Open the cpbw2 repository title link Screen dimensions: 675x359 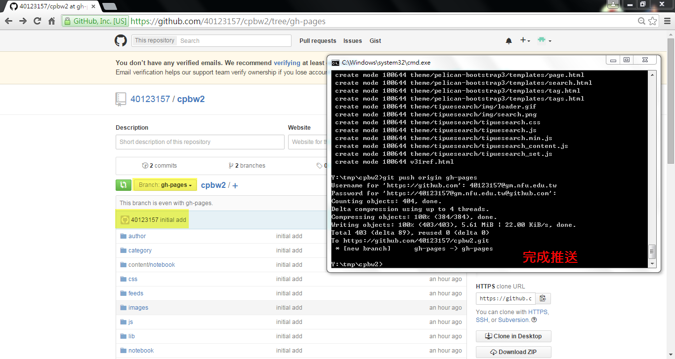tap(192, 99)
